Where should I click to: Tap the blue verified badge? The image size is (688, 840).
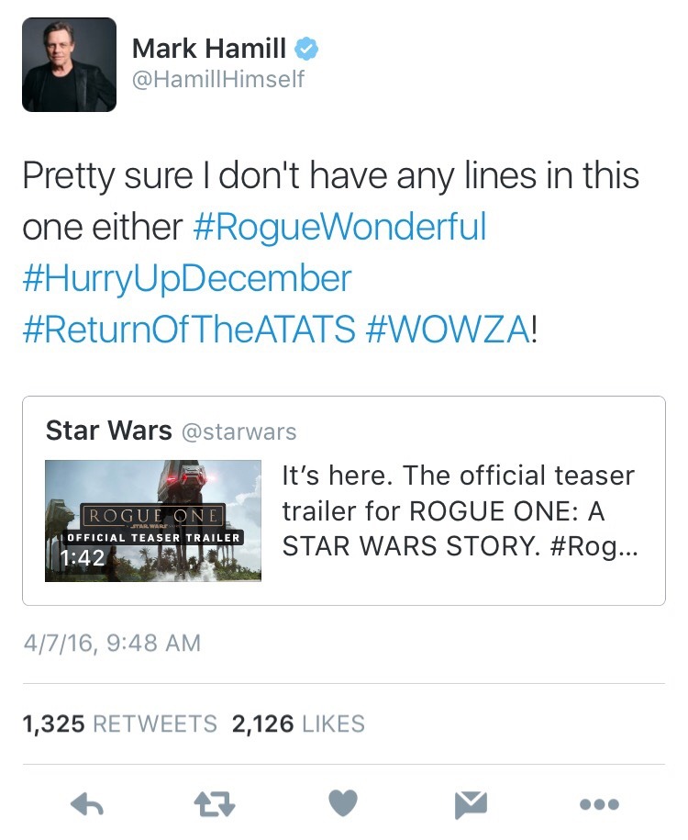(306, 48)
